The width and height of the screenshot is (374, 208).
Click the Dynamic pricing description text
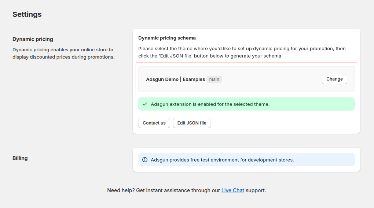[x=63, y=53]
